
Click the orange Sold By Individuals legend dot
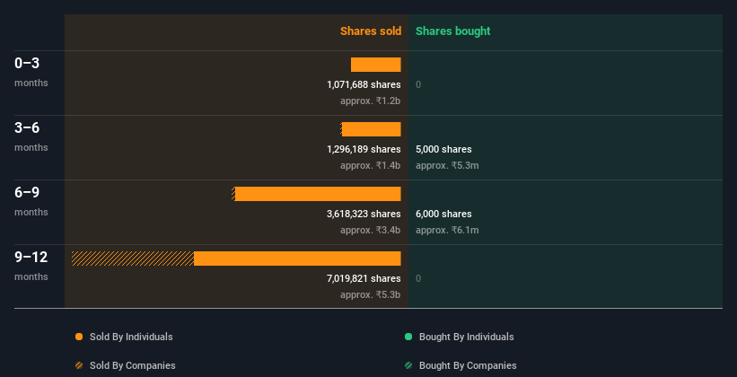[79, 337]
